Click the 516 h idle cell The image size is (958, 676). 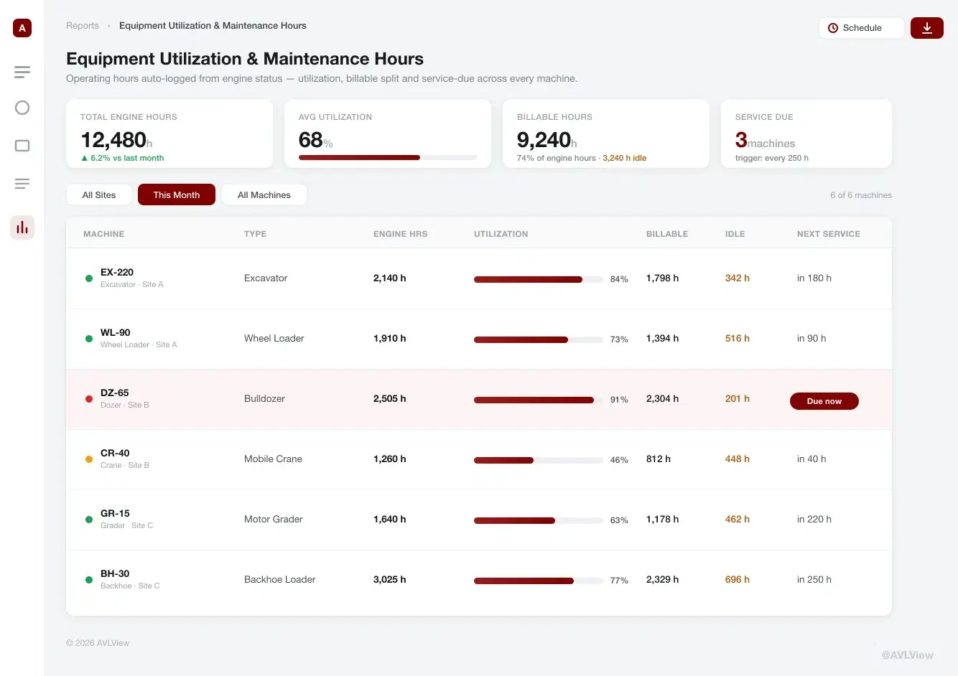(738, 338)
